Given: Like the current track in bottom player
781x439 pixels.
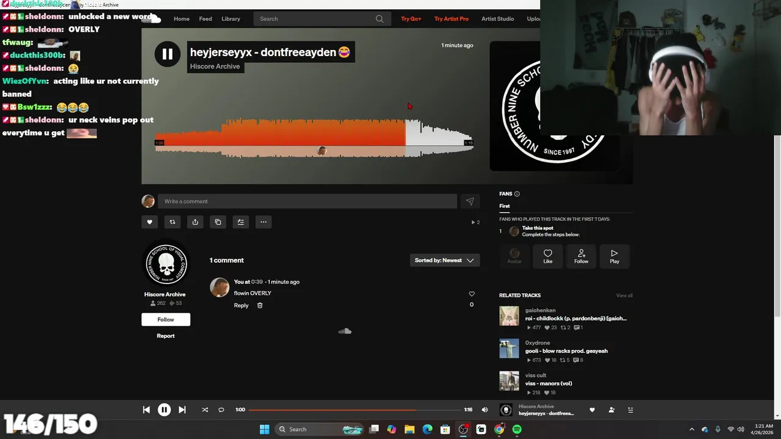Looking at the screenshot, I should click(x=592, y=410).
